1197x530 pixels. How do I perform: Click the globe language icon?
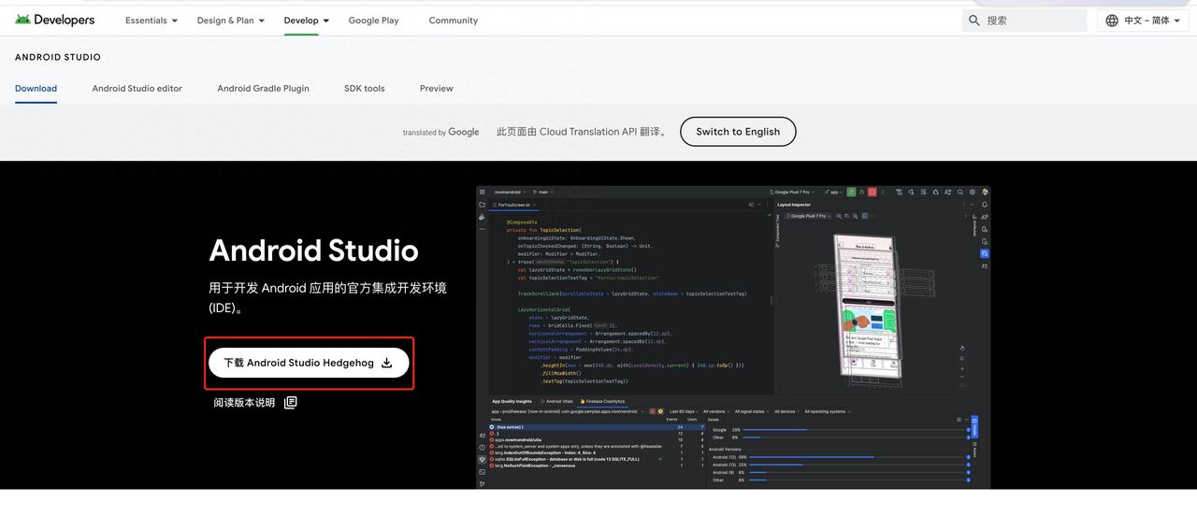(x=1112, y=21)
